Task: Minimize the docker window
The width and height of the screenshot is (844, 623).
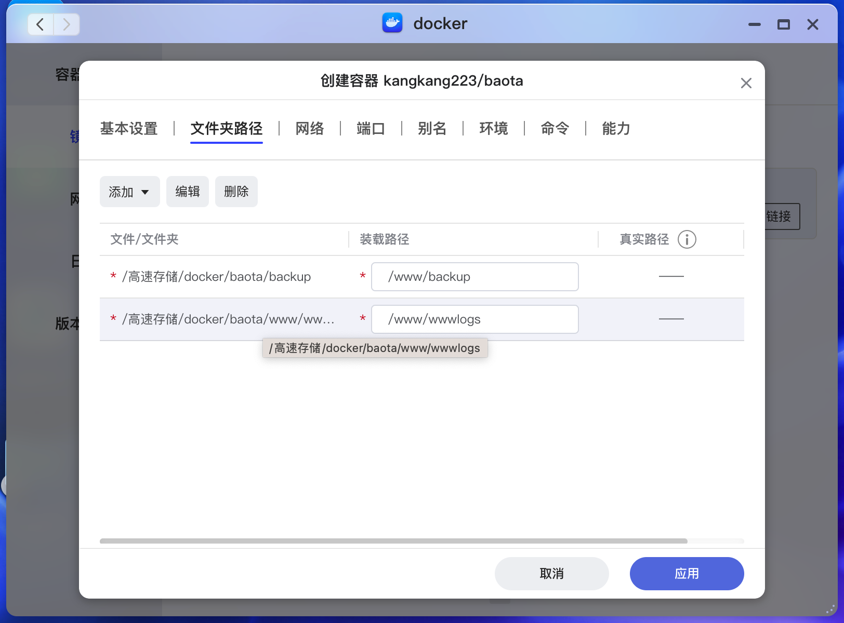Action: point(755,24)
